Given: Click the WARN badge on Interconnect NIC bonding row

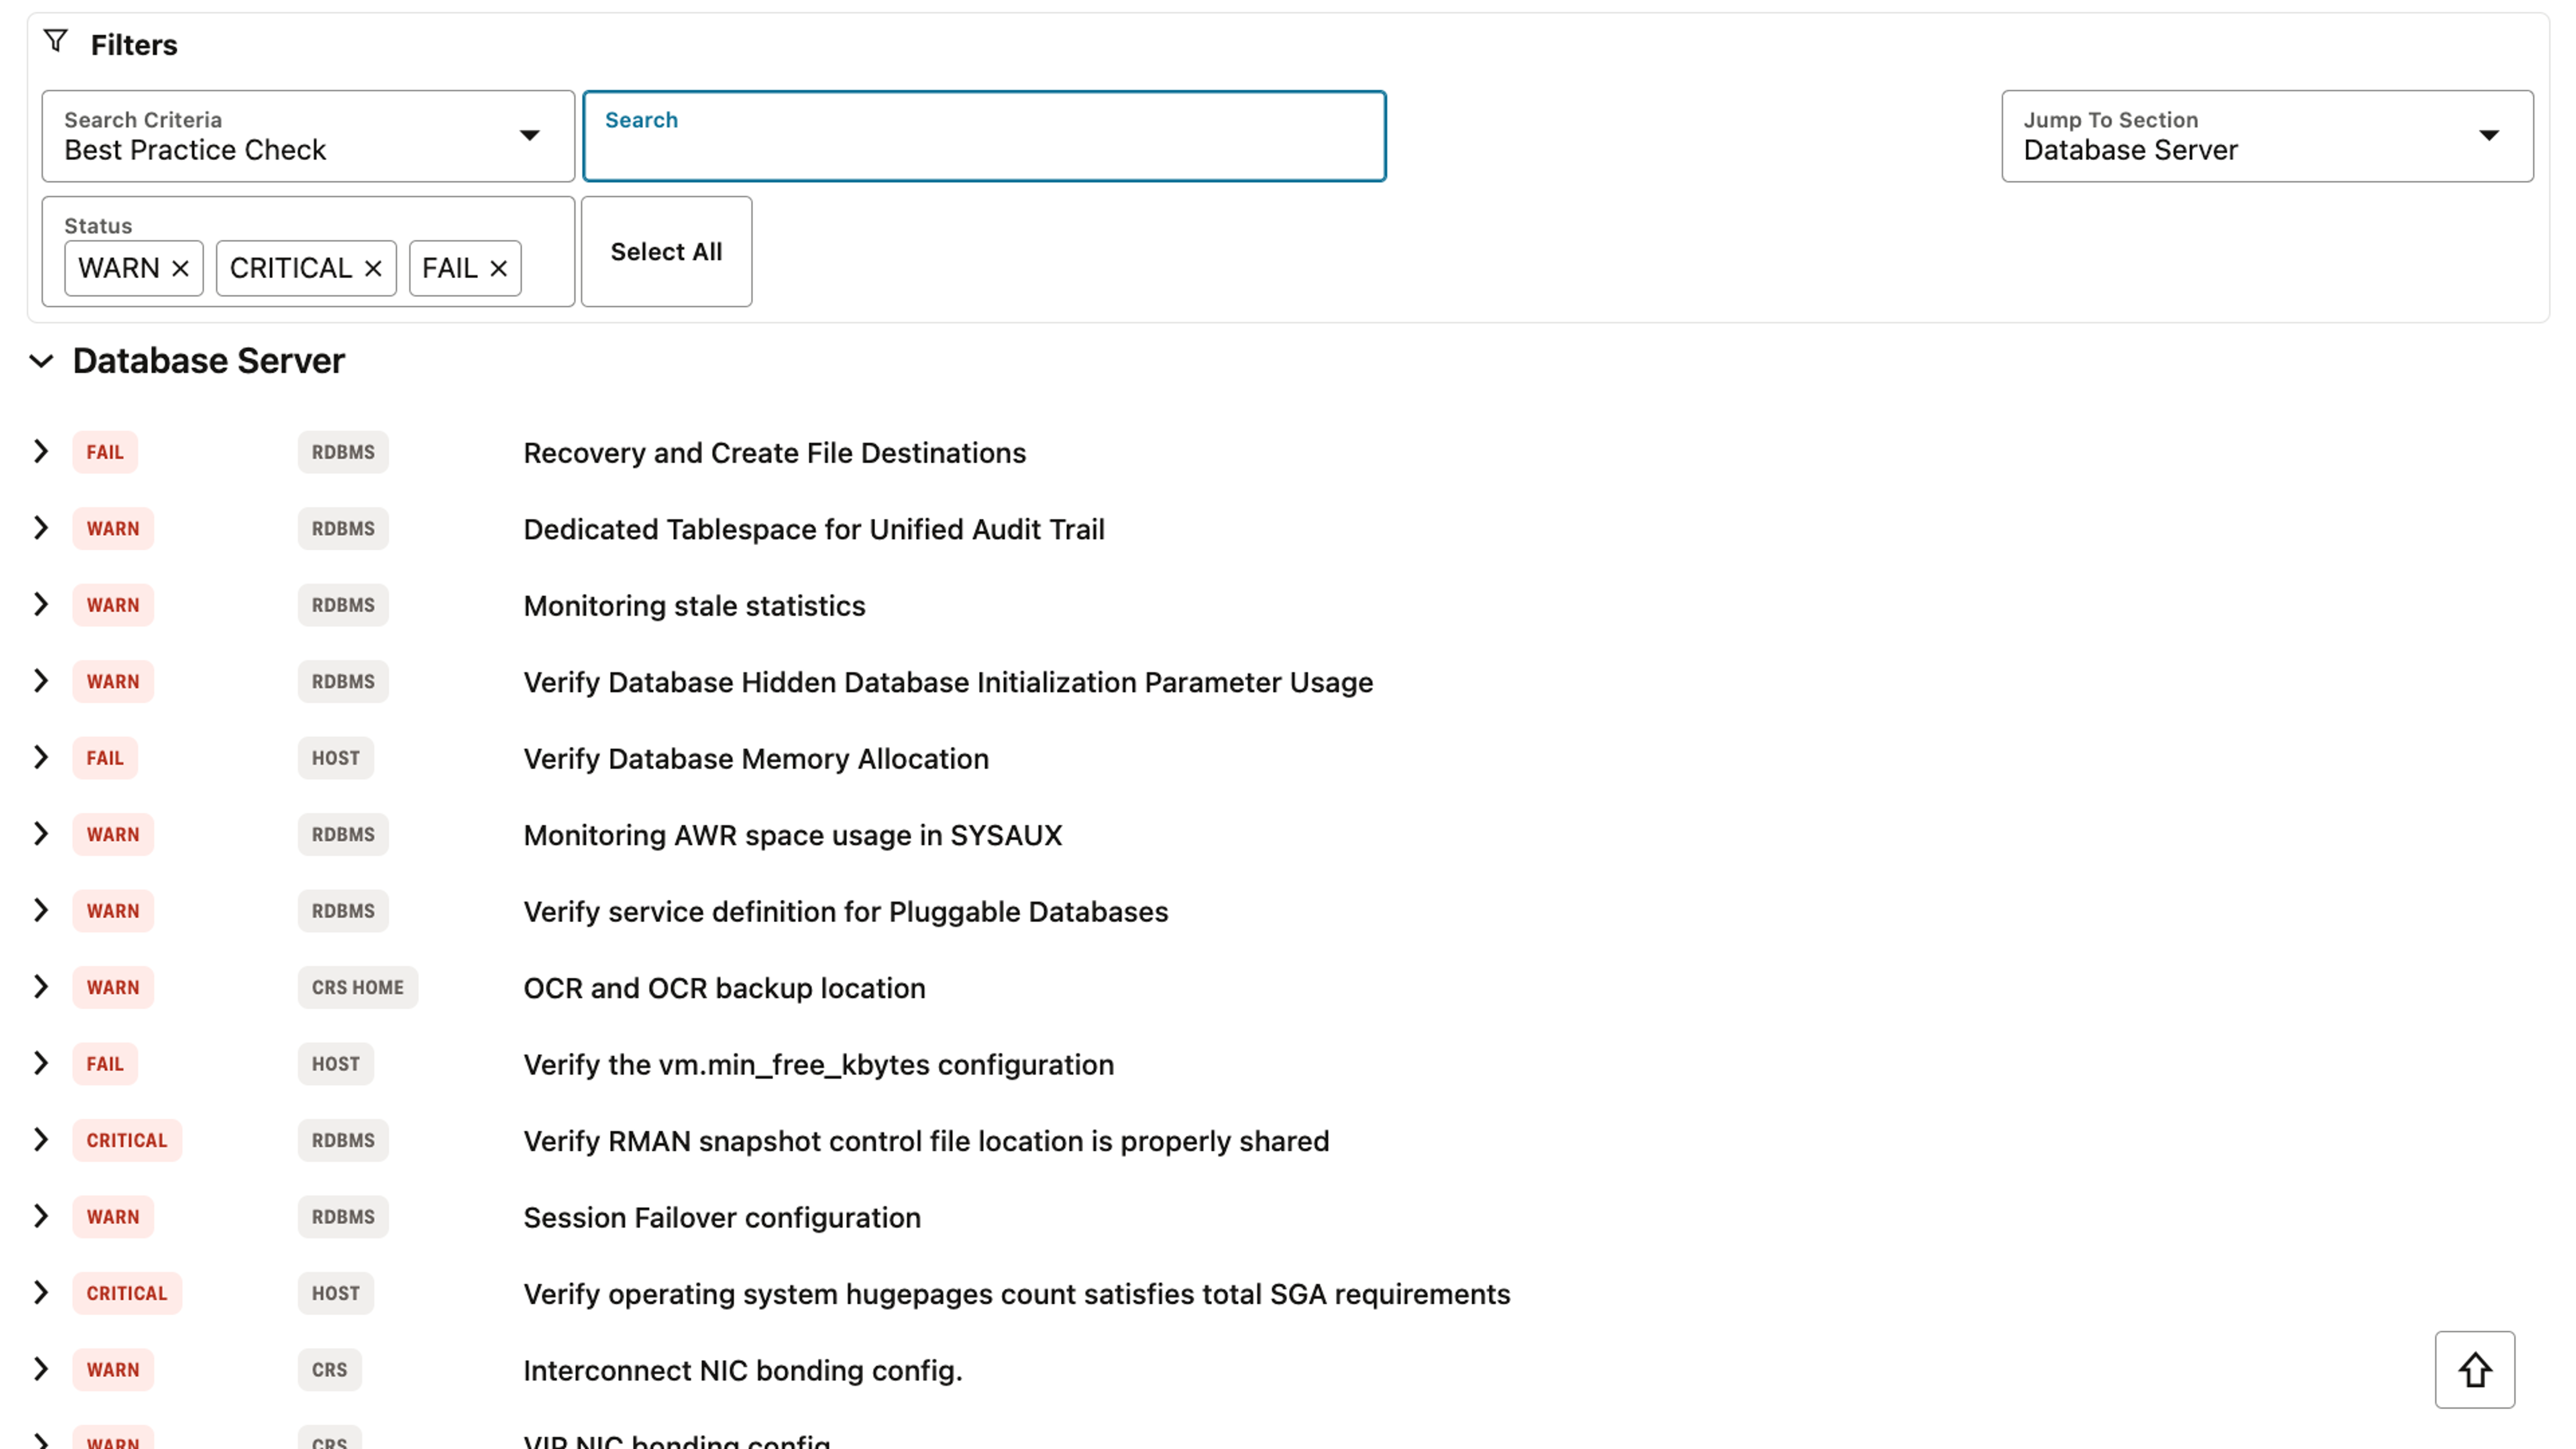Looking at the screenshot, I should tap(113, 1370).
